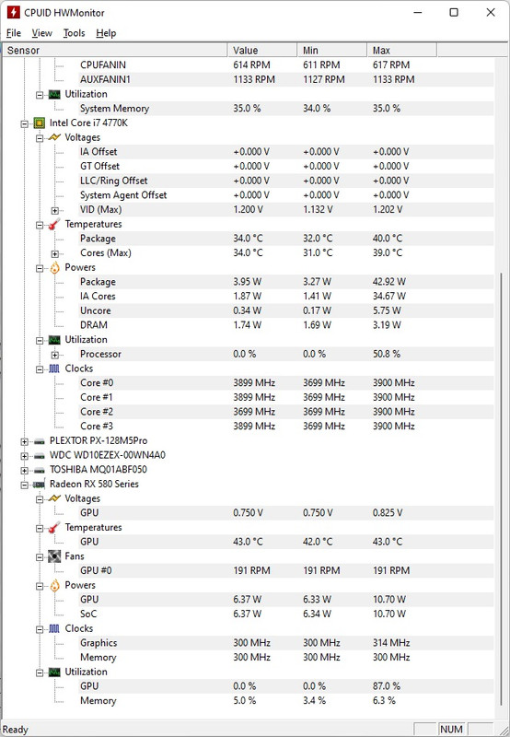Open the Tools menu
Viewport: 510px width, 737px height.
(75, 33)
